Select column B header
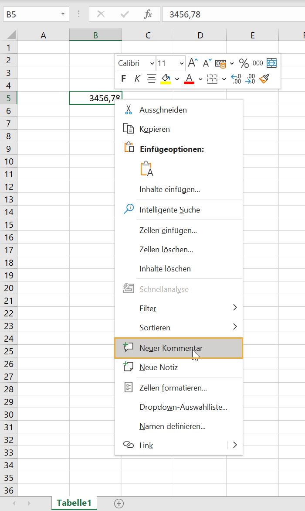Viewport: 305px width, 511px height. (x=96, y=35)
